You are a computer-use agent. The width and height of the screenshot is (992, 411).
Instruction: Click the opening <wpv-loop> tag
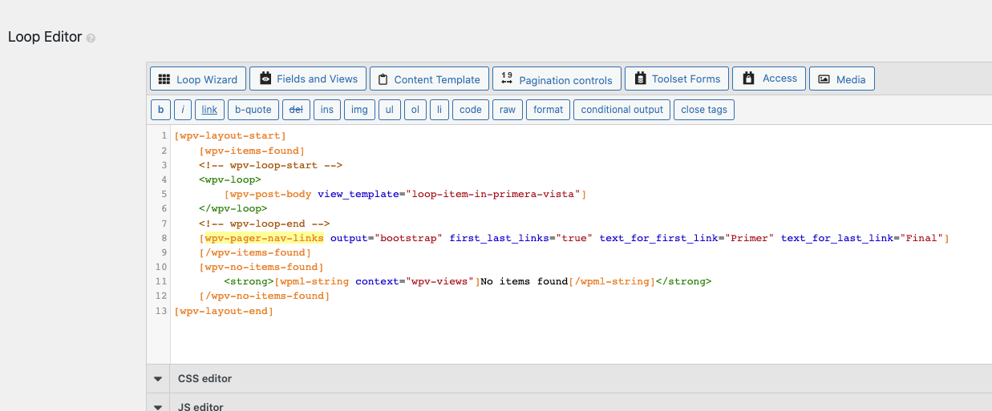click(x=230, y=179)
